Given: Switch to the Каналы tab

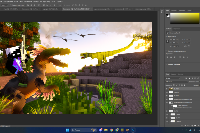Looking at the screenshot, I should (173, 74).
